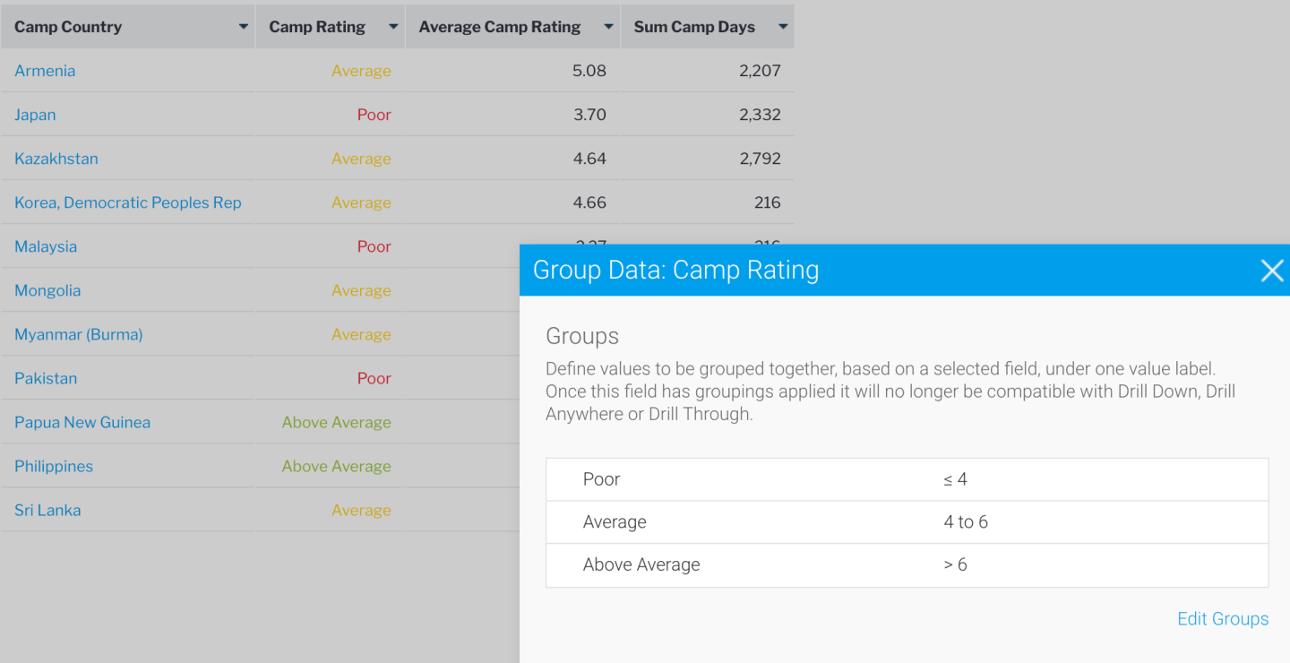Open the Armenia country link
Image resolution: width=1290 pixels, height=663 pixels.
tap(45, 71)
